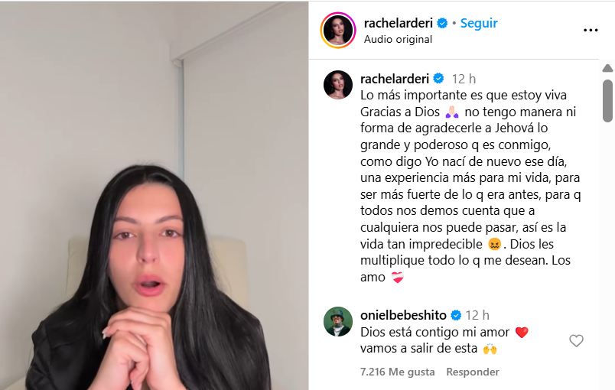Click the rachelarderi username in the post header

(x=398, y=23)
